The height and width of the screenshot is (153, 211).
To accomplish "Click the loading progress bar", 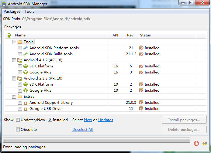I will (x=96, y=140).
